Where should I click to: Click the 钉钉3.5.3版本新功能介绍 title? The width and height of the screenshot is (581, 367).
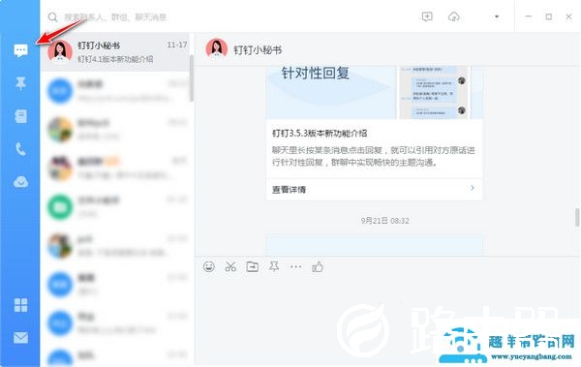320,133
